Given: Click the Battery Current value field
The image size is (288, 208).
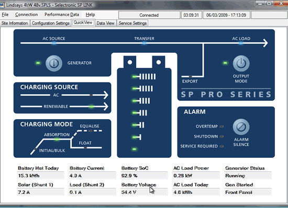Looking at the screenshot, I should (x=92, y=176).
